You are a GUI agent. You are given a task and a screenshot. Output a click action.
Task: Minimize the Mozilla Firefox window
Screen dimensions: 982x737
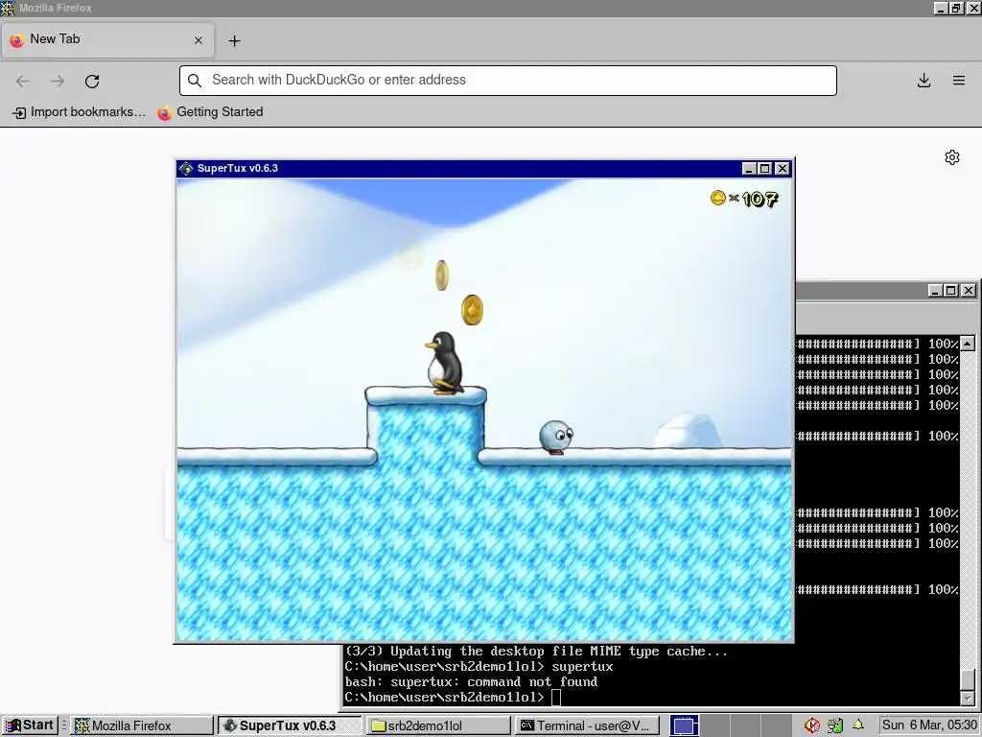(941, 8)
